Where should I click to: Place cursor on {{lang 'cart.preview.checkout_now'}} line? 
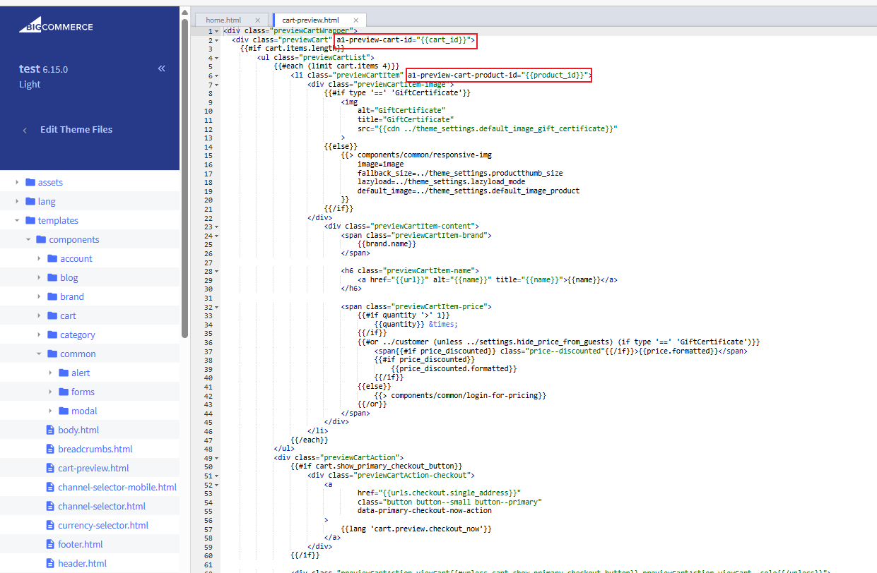[x=416, y=529]
